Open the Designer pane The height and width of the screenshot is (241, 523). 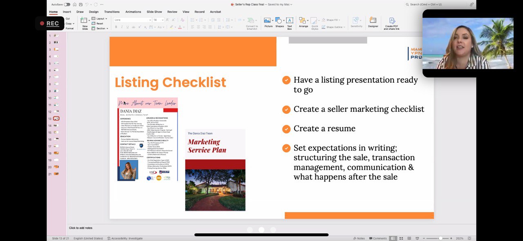[x=373, y=22]
